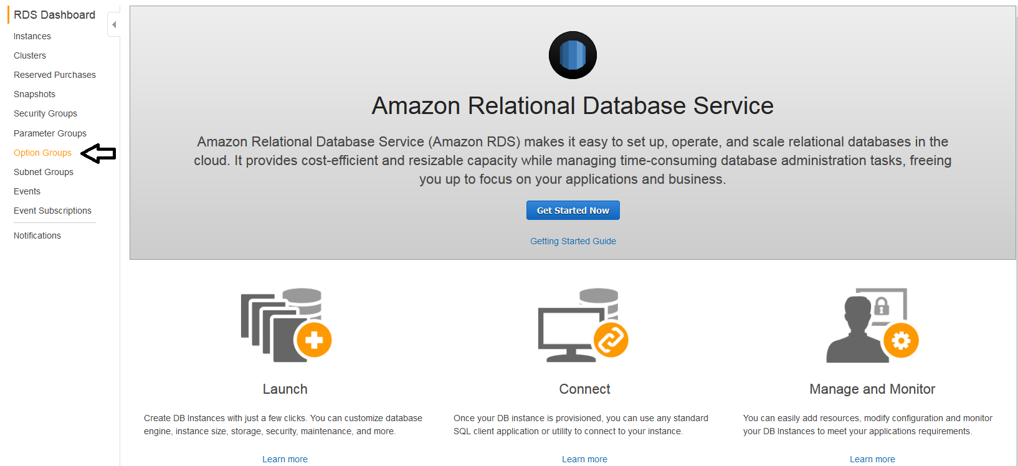Go to Clusters in the sidebar
Image resolution: width=1018 pixels, height=466 pixels.
[x=30, y=55]
